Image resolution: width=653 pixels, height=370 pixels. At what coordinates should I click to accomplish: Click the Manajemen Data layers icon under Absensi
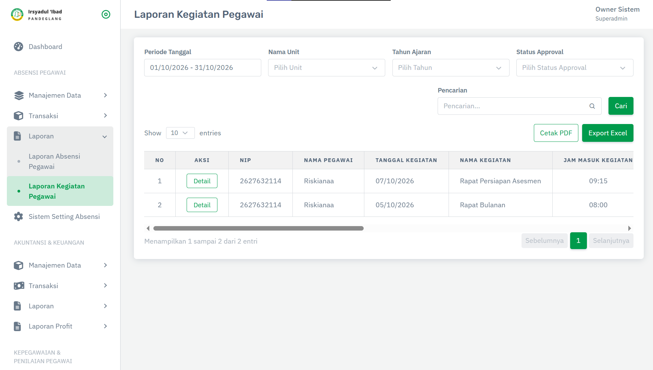coord(19,95)
